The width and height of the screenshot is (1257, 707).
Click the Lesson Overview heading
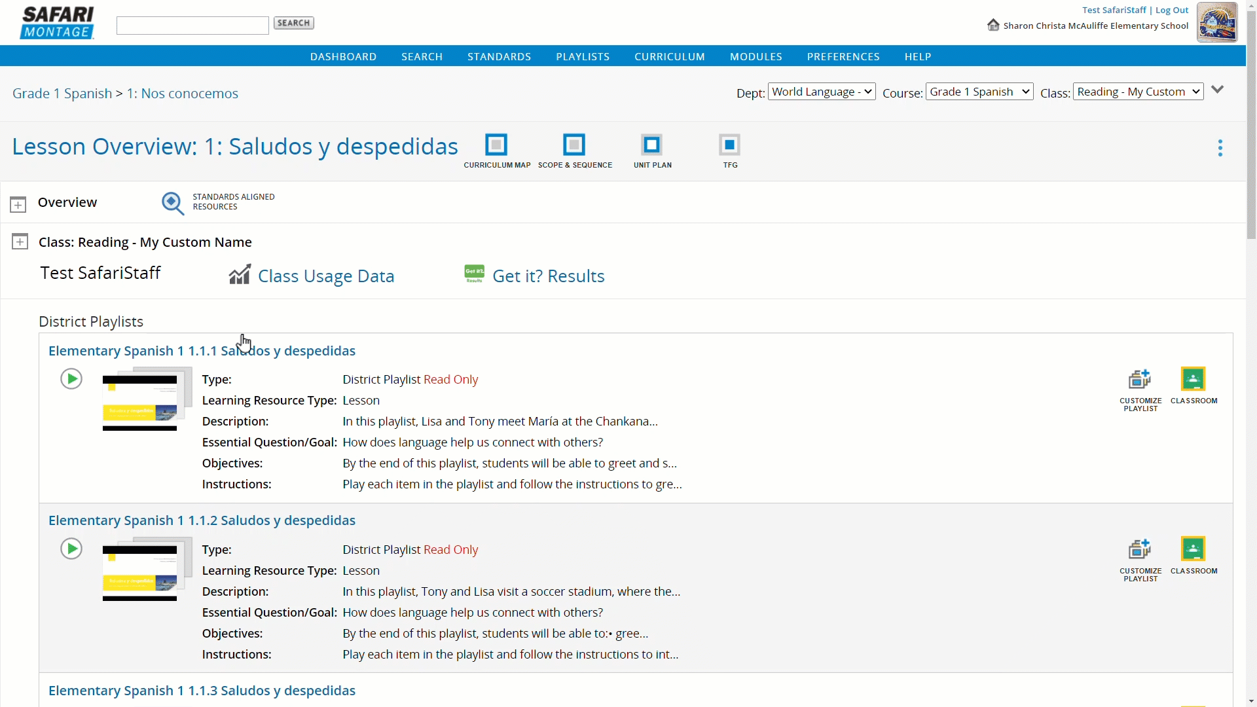coord(235,146)
